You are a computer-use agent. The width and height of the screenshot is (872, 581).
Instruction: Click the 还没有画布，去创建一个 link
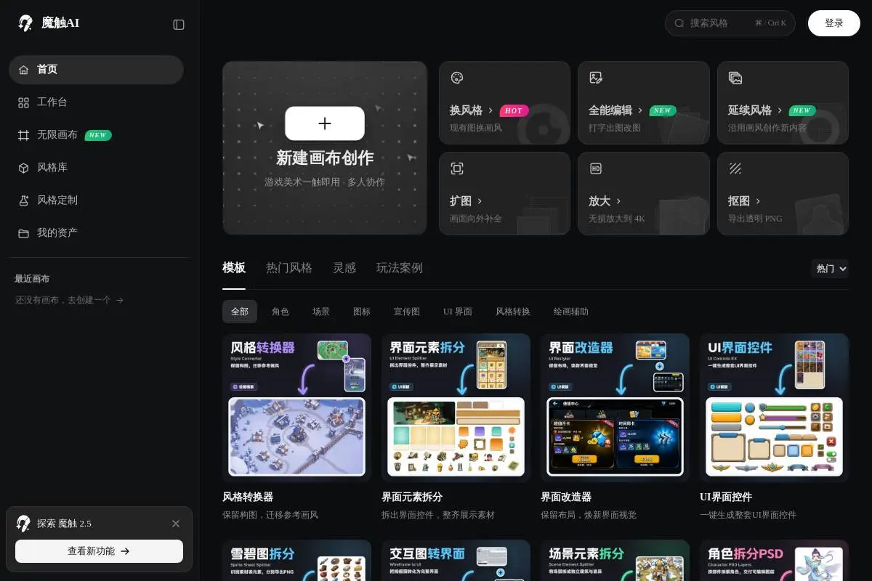[x=69, y=300]
